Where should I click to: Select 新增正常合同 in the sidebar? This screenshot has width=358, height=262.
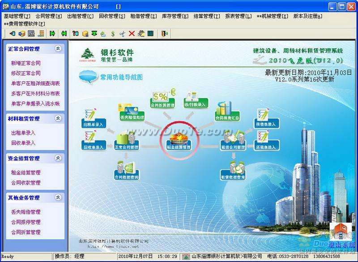pyautogui.click(x=26, y=63)
